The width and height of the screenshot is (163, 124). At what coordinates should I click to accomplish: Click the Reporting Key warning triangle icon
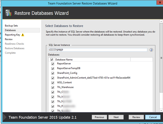23,35
